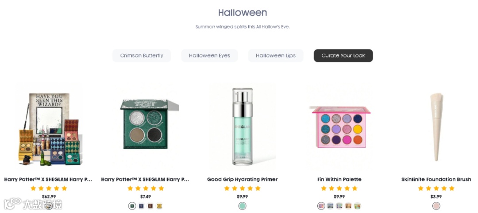Select the first Fin Within Palette variant swatch
This screenshot has width=478, height=213.
(321, 206)
